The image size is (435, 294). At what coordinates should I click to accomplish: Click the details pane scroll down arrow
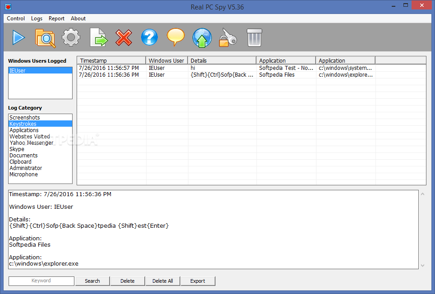click(x=422, y=266)
